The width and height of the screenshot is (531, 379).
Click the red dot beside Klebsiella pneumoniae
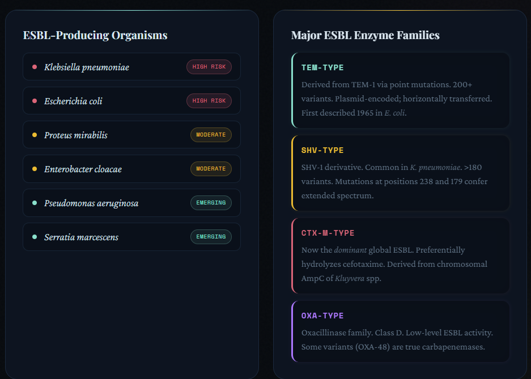pyautogui.click(x=35, y=67)
